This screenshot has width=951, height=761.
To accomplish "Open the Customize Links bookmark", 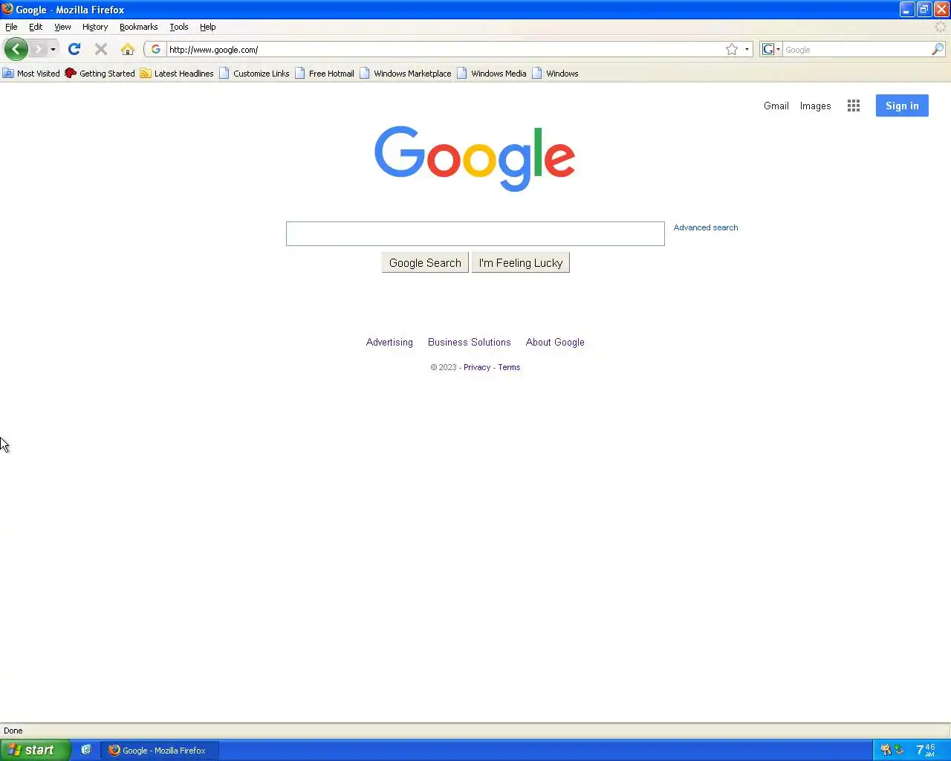I will coord(254,74).
